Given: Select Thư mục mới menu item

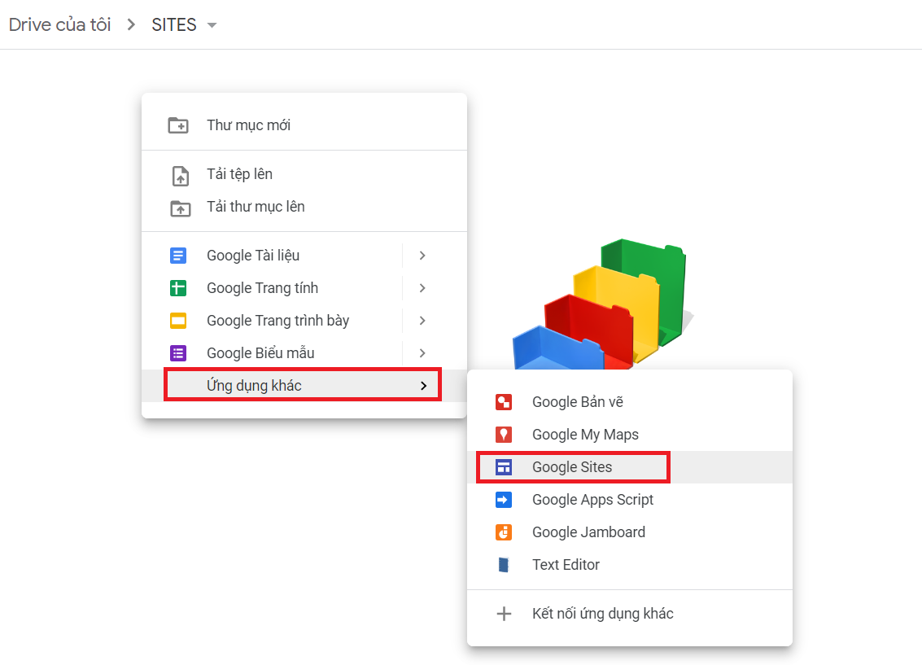Looking at the screenshot, I should coord(304,125).
